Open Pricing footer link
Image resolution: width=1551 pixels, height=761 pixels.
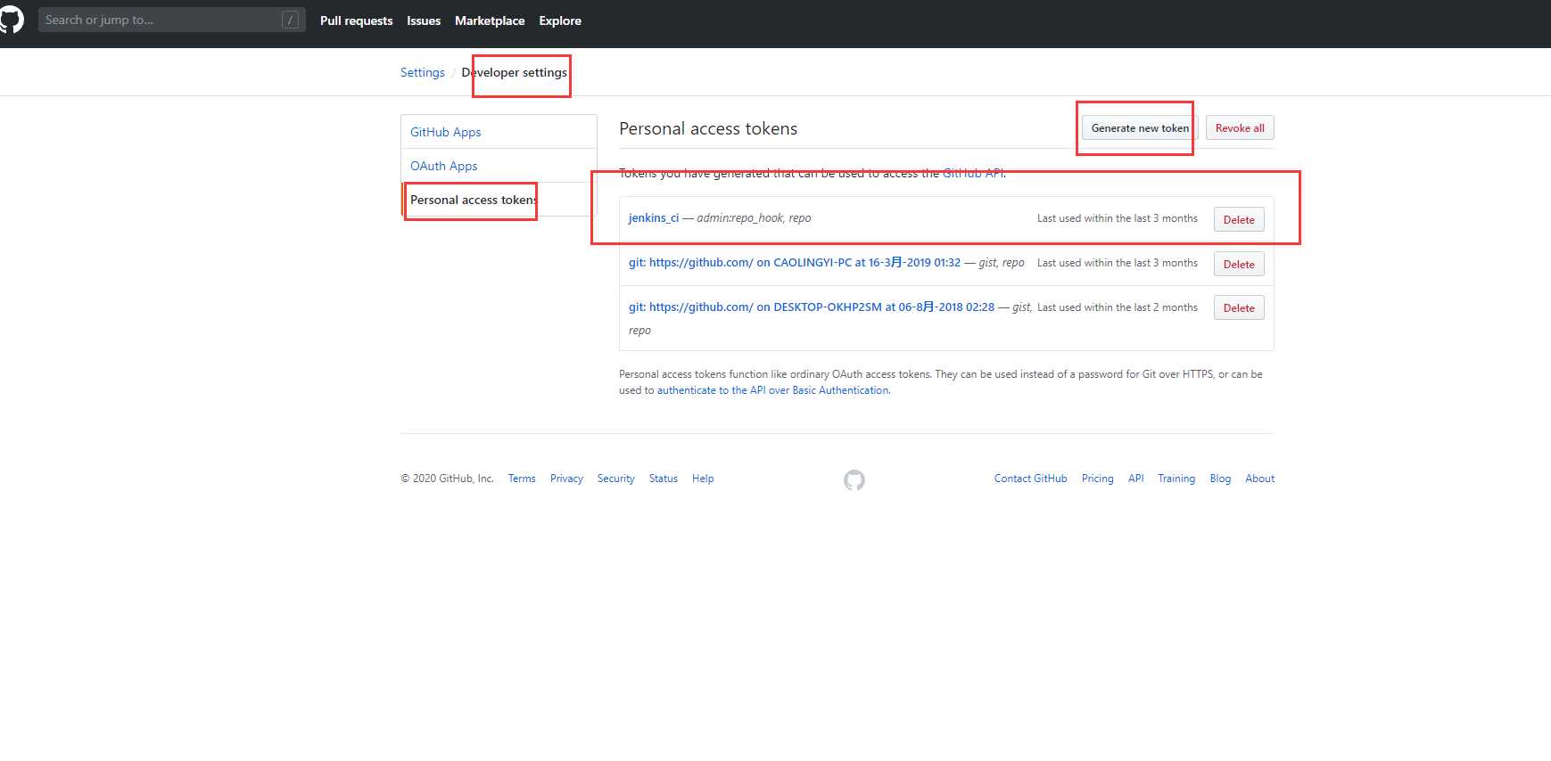coord(1098,479)
